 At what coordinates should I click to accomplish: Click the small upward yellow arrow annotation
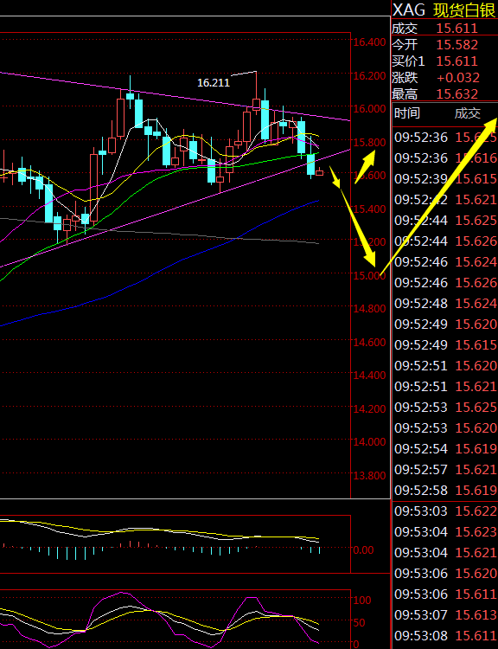pos(365,166)
